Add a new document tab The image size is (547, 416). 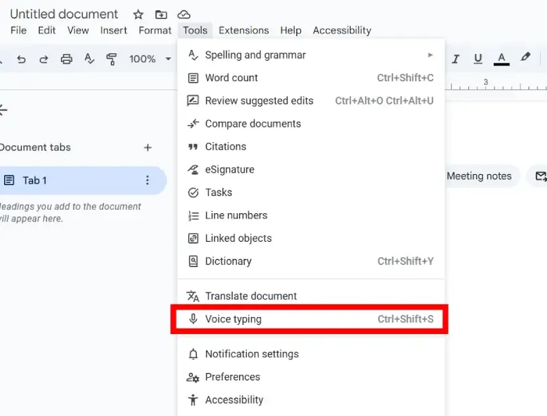click(x=147, y=148)
